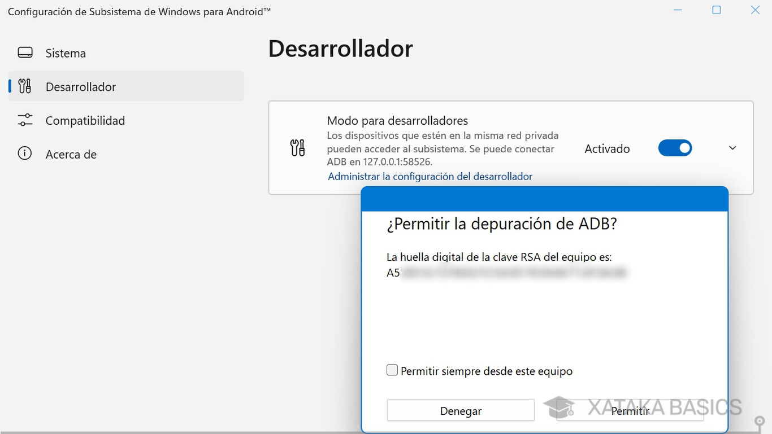Disable the Modo para desarrolladores toggle
This screenshot has height=434, width=772.
(675, 148)
